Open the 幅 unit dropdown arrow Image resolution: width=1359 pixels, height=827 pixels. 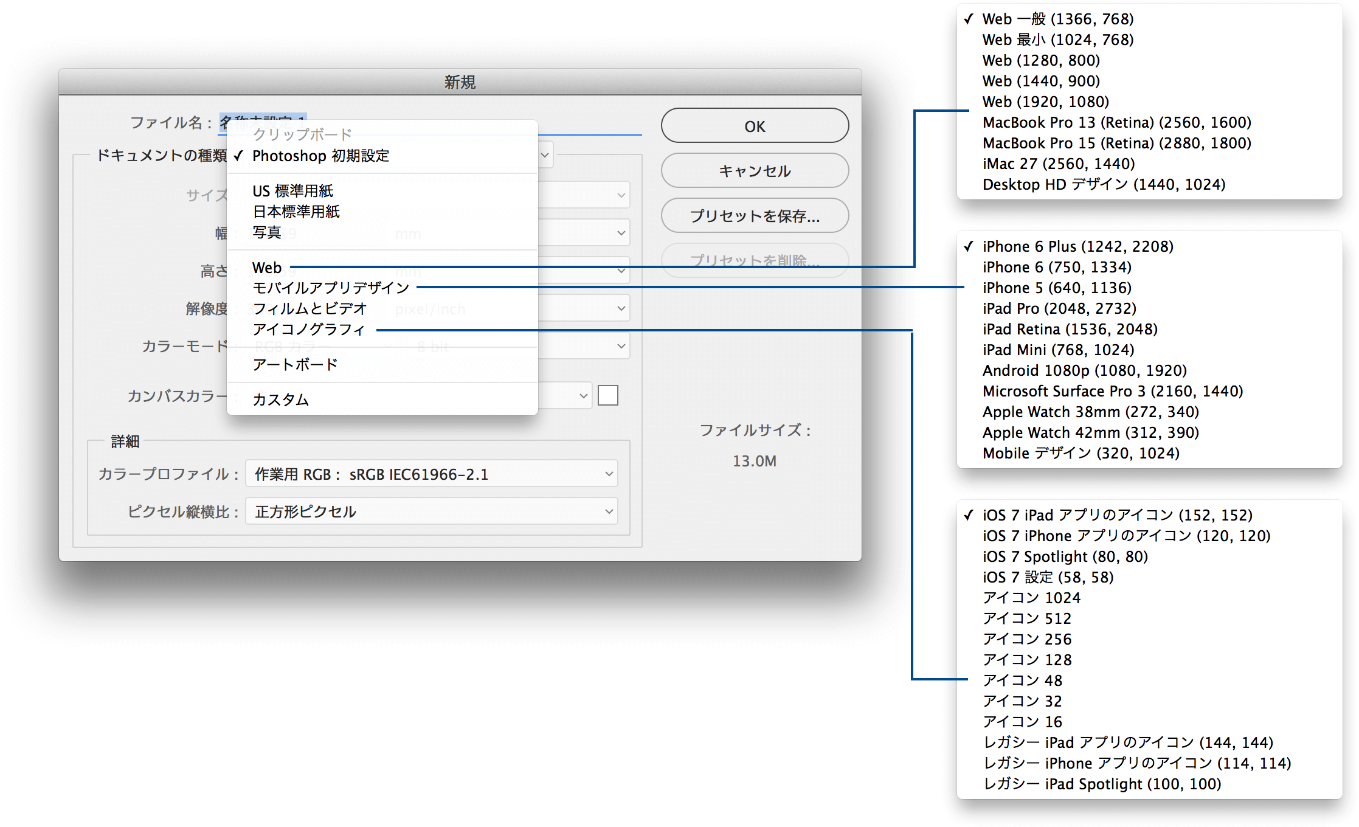621,233
